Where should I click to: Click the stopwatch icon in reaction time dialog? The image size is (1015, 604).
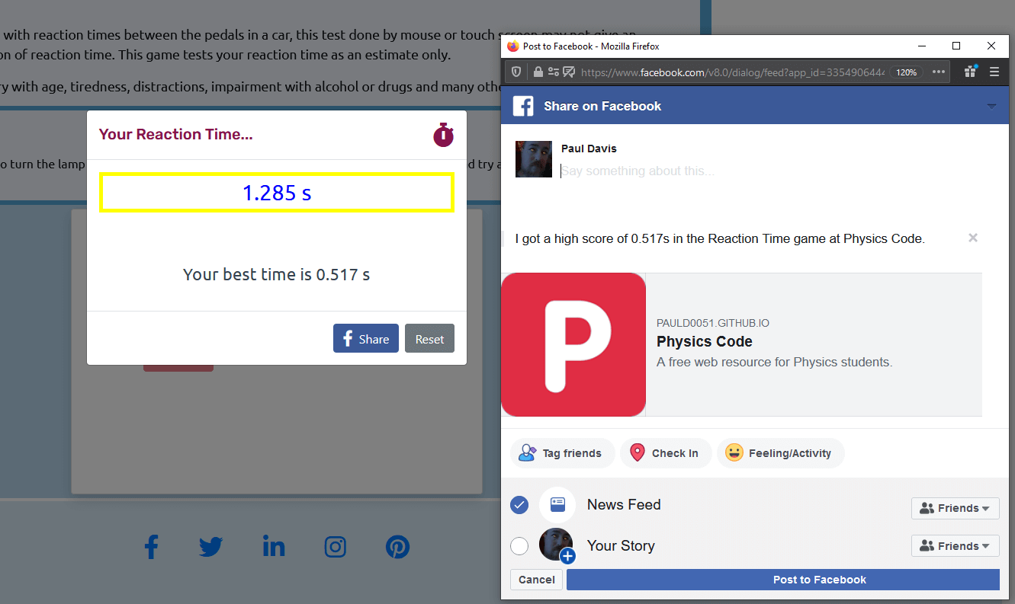click(x=443, y=135)
